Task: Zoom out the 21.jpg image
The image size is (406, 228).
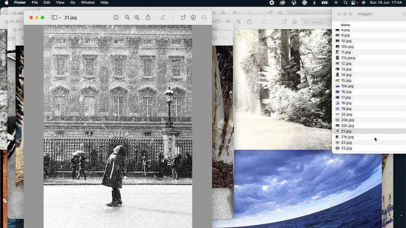Action: click(128, 18)
